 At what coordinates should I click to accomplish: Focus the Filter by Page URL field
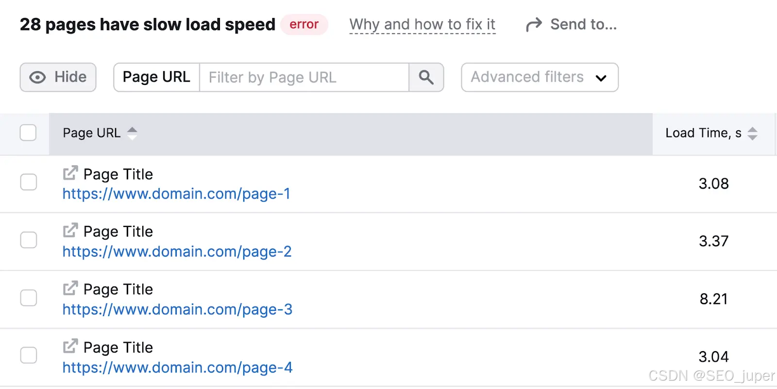304,77
